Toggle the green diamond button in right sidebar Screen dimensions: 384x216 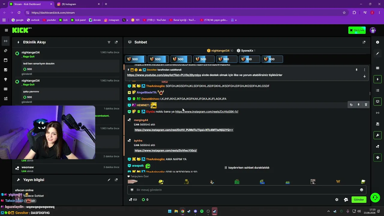377,157
